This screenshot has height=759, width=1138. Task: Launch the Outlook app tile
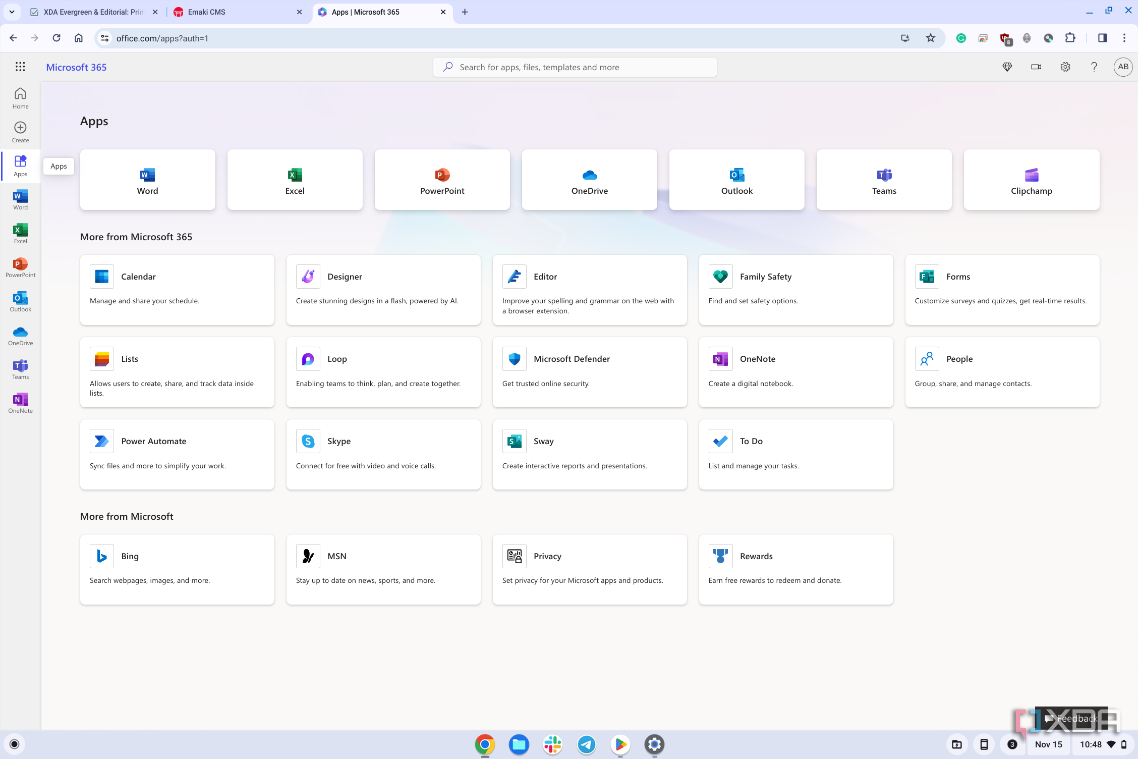tap(736, 180)
